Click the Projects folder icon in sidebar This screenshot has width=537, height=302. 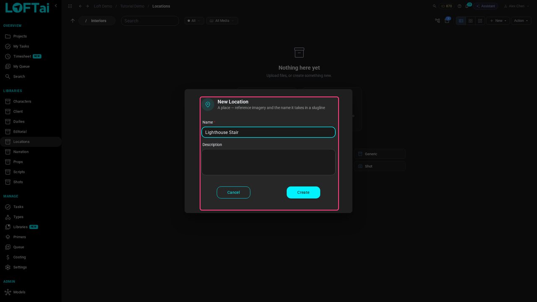[x=8, y=36]
